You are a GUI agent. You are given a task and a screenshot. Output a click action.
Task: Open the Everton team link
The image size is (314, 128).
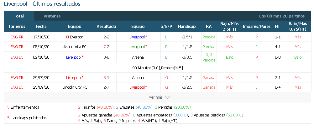click(x=77, y=37)
